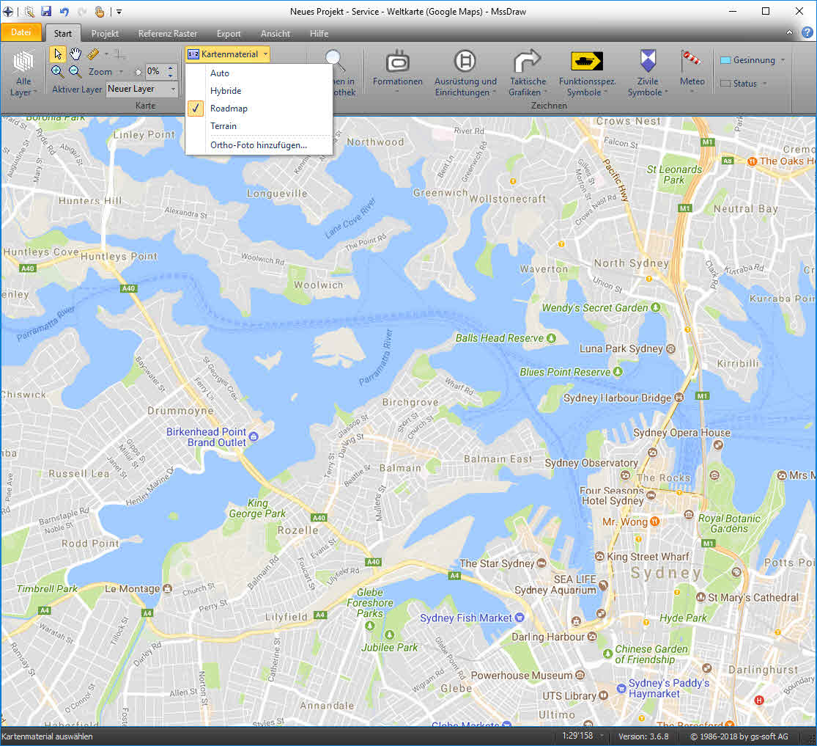Open the ribbon help question mark
The image size is (817, 746).
point(807,32)
